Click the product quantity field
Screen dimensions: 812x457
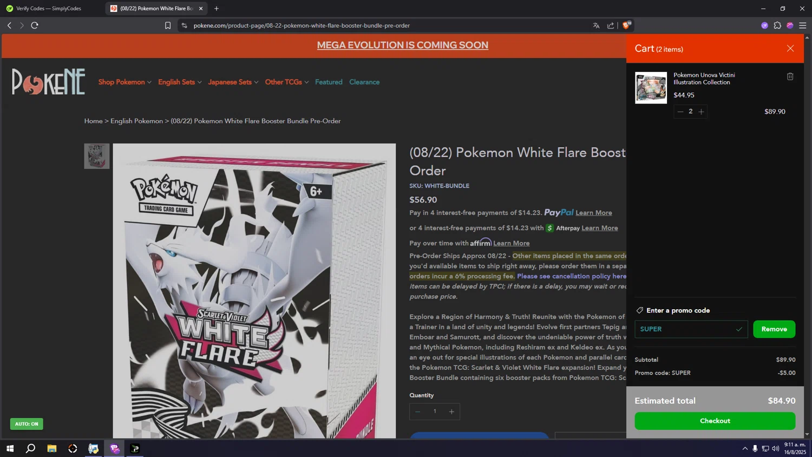[435, 412]
